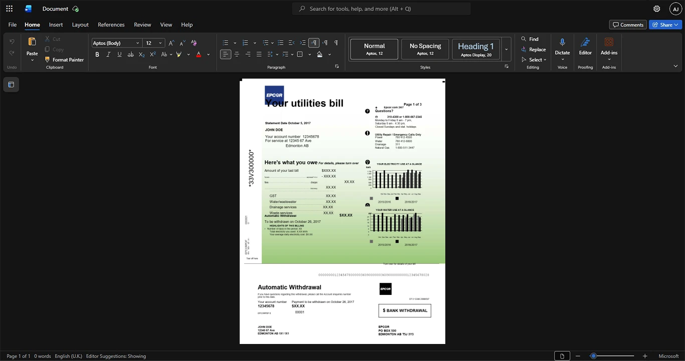Adjust the zoom slider handle
Viewport: 685px width, 361px height.
click(x=593, y=356)
